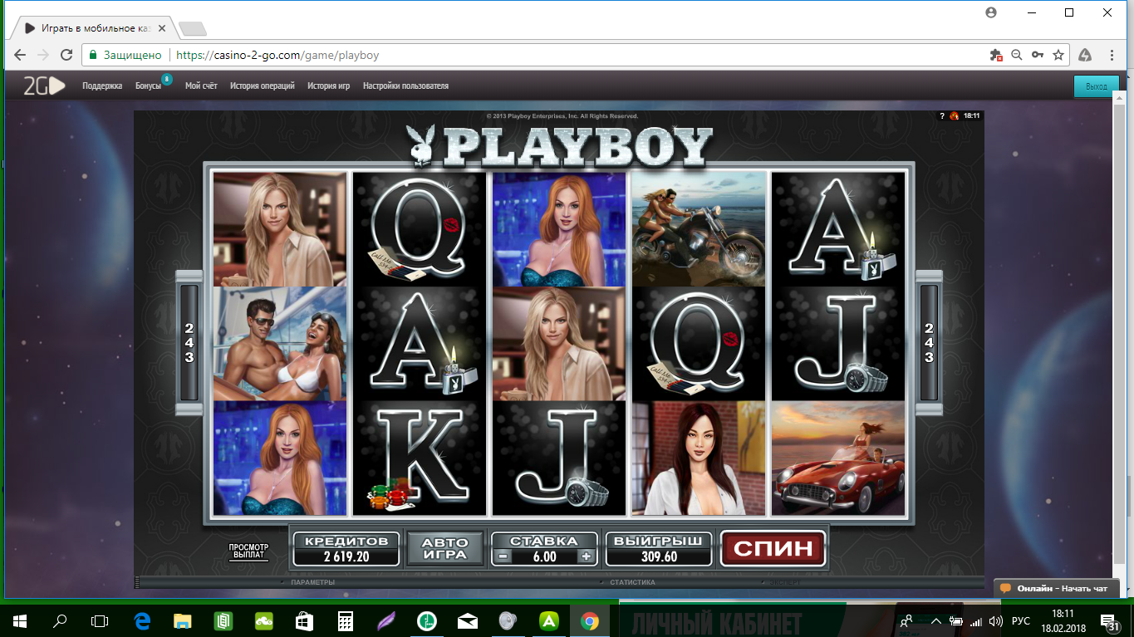Open Windows search from the taskbar
Screen dimensions: 1134x637
(60, 620)
